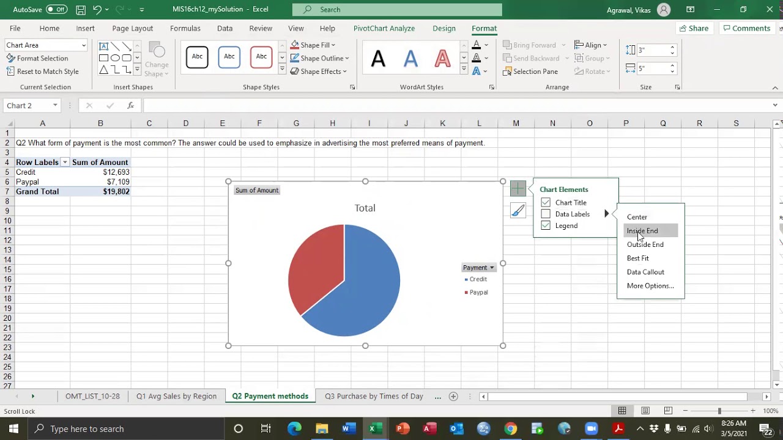Open Google Chrome from taskbar

[x=510, y=428]
